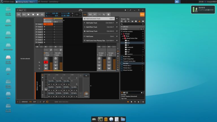Viewport: 217px width, 122px height.
Task: Stop playback with the transport Stop icon
Action: point(33,14)
